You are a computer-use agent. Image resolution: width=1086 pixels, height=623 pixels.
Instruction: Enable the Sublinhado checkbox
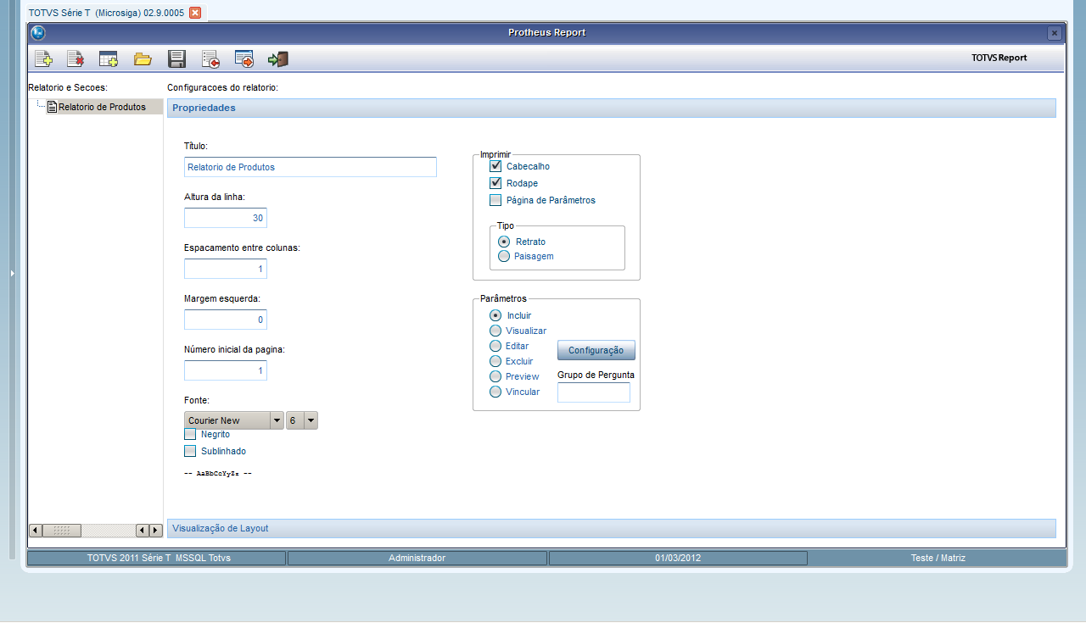point(190,451)
